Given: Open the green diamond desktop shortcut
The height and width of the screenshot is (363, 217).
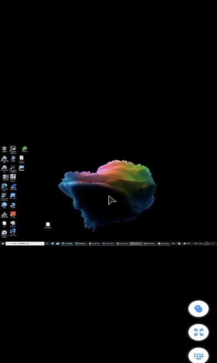Looking at the screenshot, I should coord(25,148).
